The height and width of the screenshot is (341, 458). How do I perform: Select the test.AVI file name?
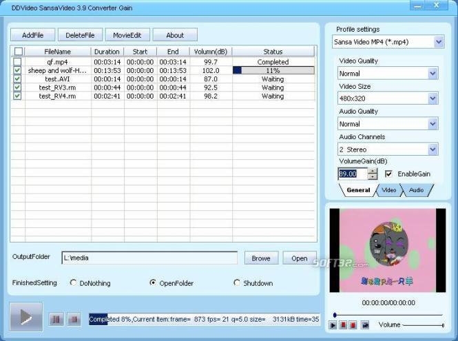tap(58, 79)
